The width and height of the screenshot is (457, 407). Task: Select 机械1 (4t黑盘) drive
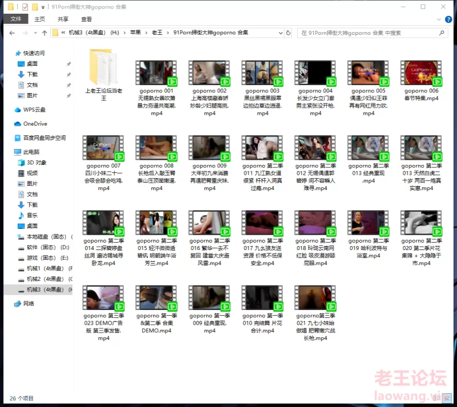[45, 268]
